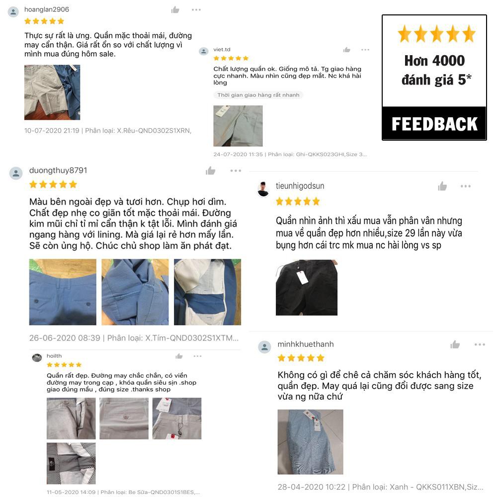Viewport: 497px width, 497px height.
Task: Click the minhkhuethanh username
Action: point(306,344)
